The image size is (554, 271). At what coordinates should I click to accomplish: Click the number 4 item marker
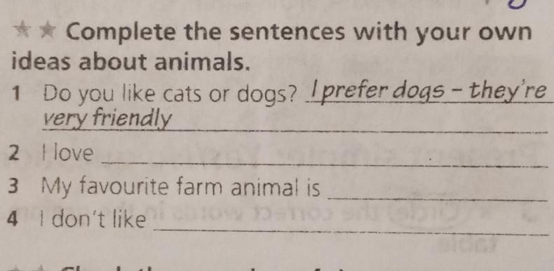[x=13, y=219]
